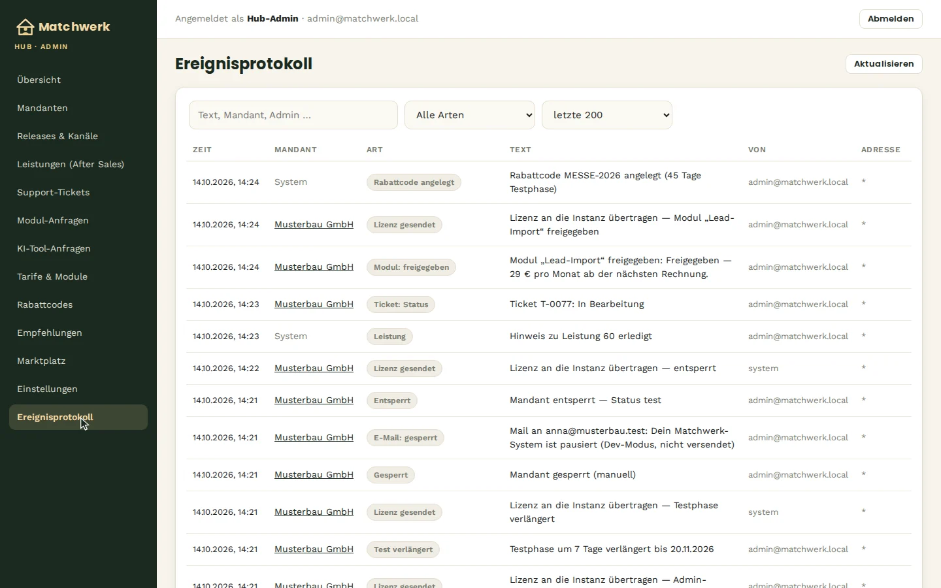Click the Modul: freigegeben badge
Viewport: 941px width, 588px height.
411,267
